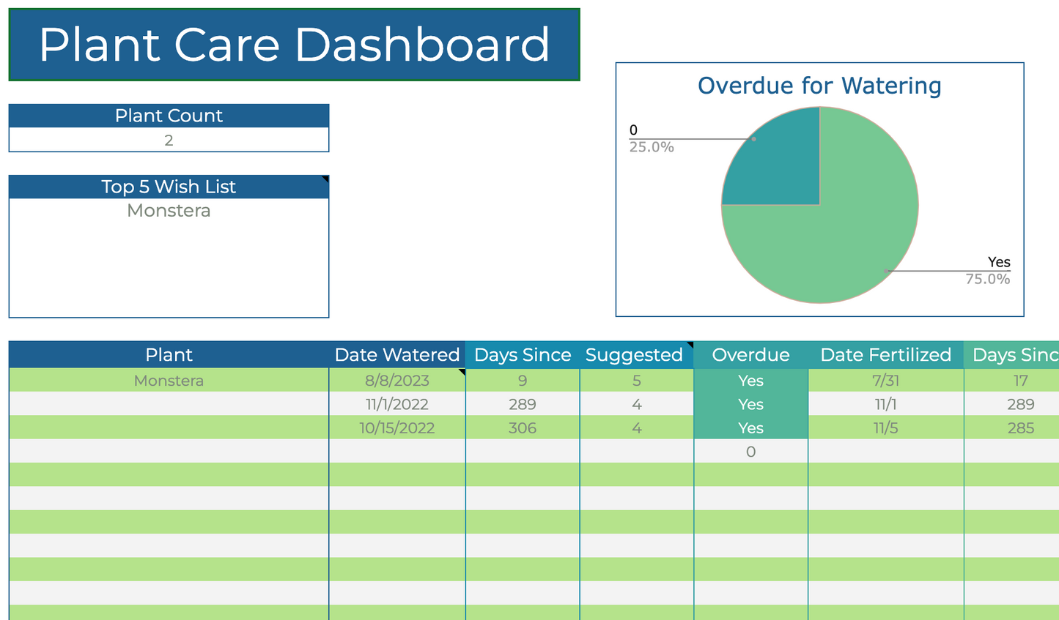Select the Top 5 Wish List header
This screenshot has width=1059, height=620.
pos(169,187)
